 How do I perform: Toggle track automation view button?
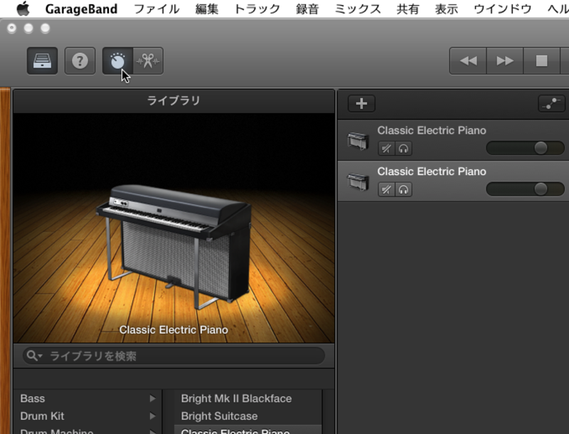(551, 103)
